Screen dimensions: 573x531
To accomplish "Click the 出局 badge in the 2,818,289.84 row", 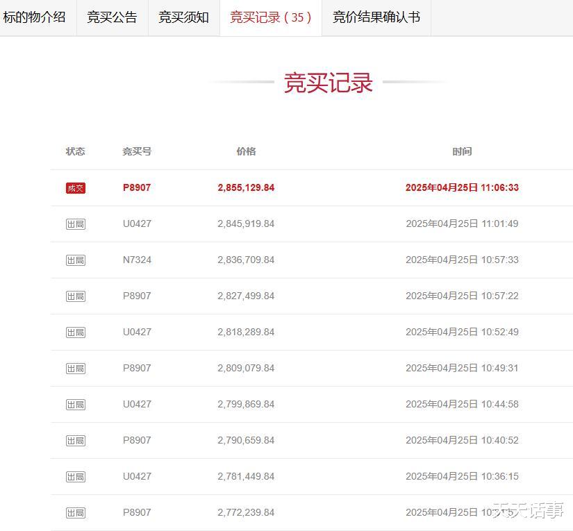I will click(x=76, y=332).
